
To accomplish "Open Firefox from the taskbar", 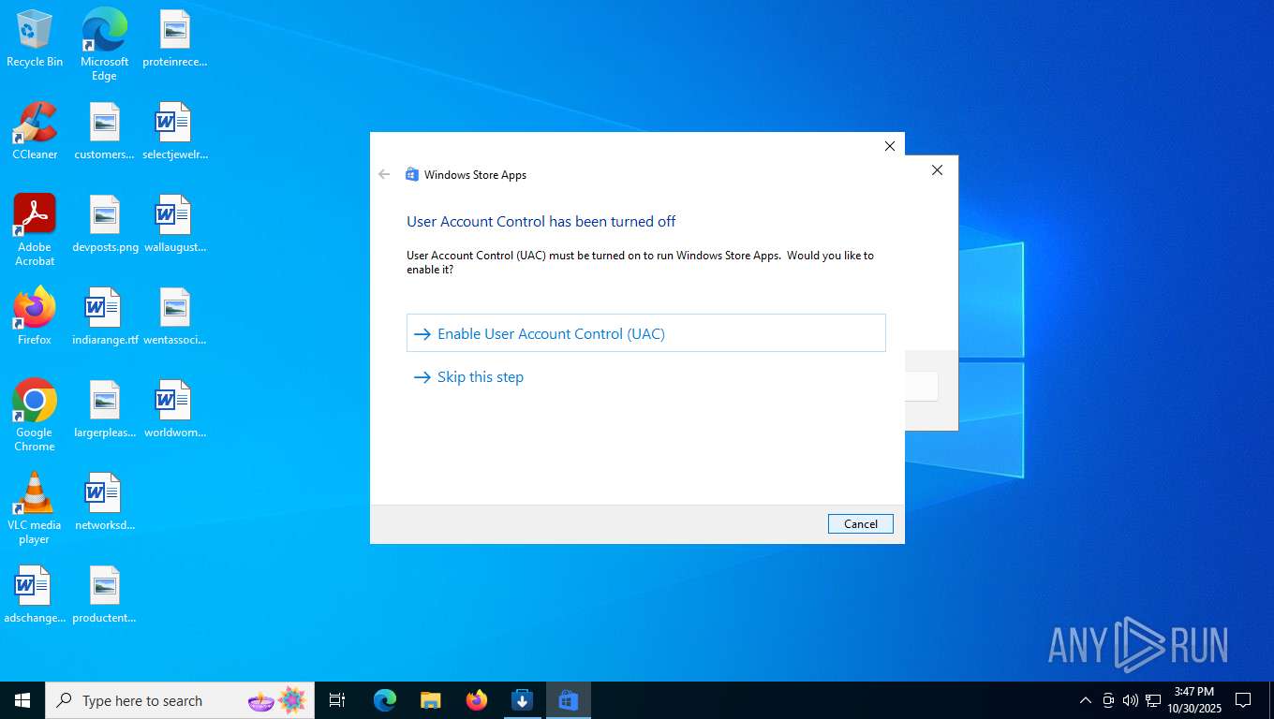I will pos(477,700).
